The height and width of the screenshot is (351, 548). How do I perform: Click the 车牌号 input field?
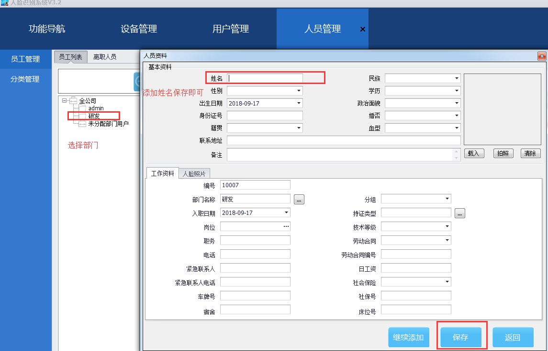255,296
